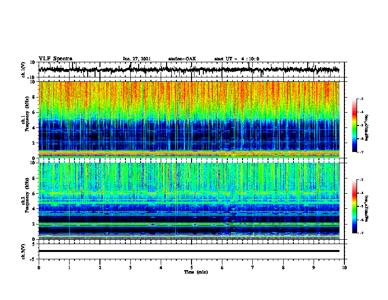The height and width of the screenshot is (300, 388).
Task: Click the "4" kHz tick of ch.1 spectrogram
Action: (x=34, y=128)
